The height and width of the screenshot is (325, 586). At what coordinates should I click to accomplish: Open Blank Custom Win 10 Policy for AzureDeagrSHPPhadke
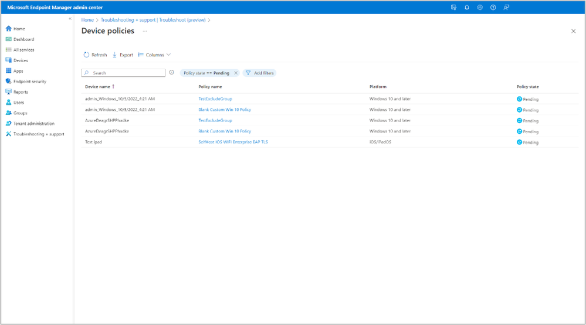(x=225, y=131)
